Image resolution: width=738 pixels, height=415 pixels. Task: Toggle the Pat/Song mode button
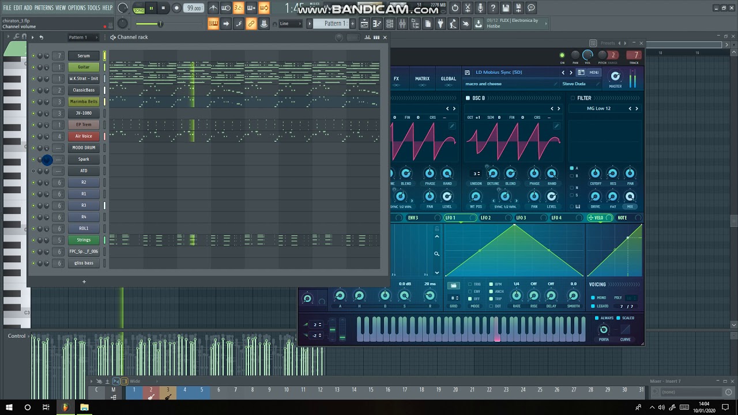tap(139, 8)
